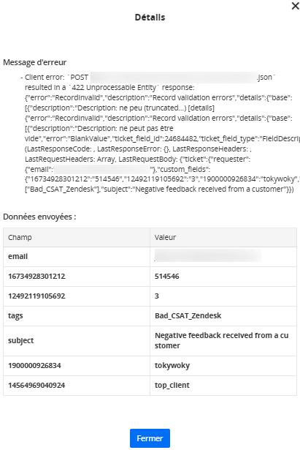Click the Message d'erreur heading
Viewport: 300px width, 450px height.
click(34, 62)
